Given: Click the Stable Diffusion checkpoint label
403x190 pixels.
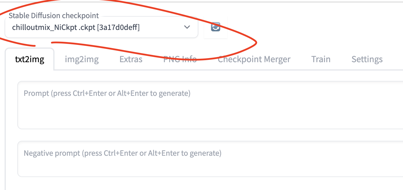Looking at the screenshot, I should click(54, 16).
